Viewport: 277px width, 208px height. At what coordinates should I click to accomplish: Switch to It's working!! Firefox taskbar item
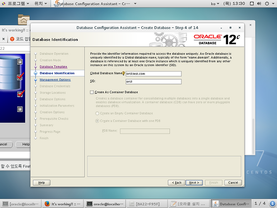63,204
